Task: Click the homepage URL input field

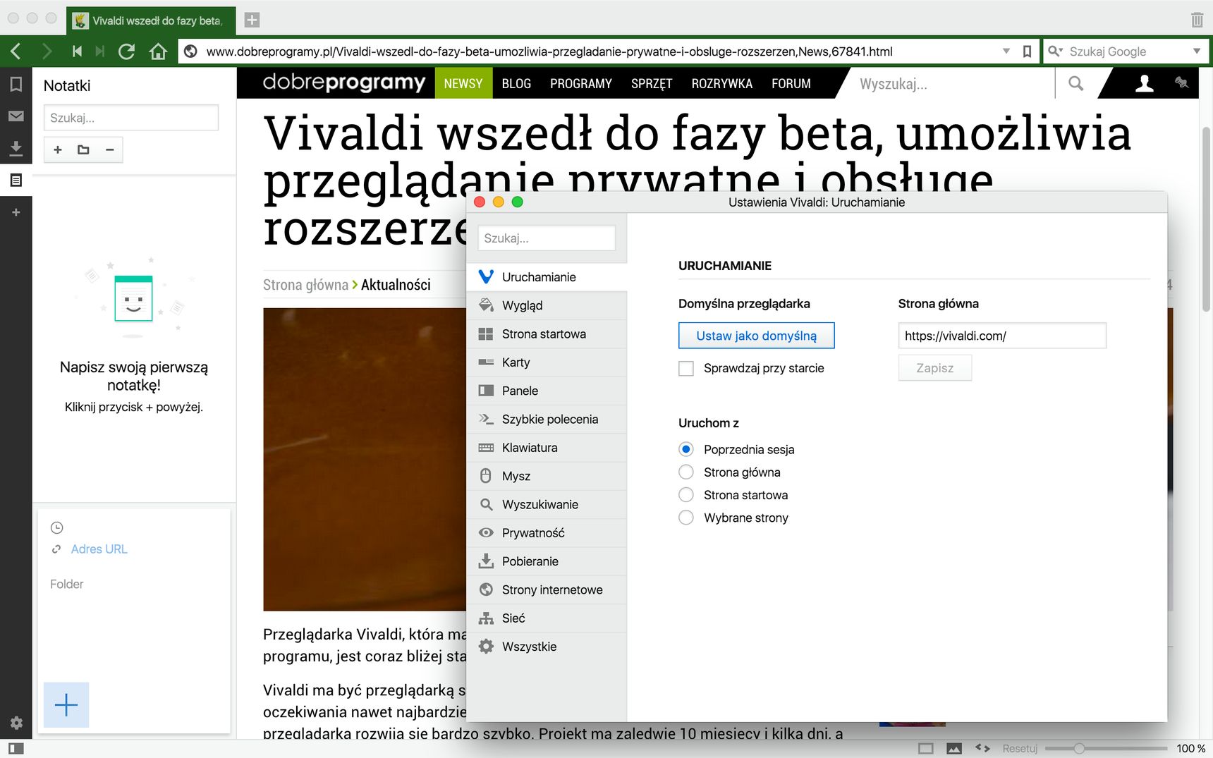Action: click(x=1002, y=336)
